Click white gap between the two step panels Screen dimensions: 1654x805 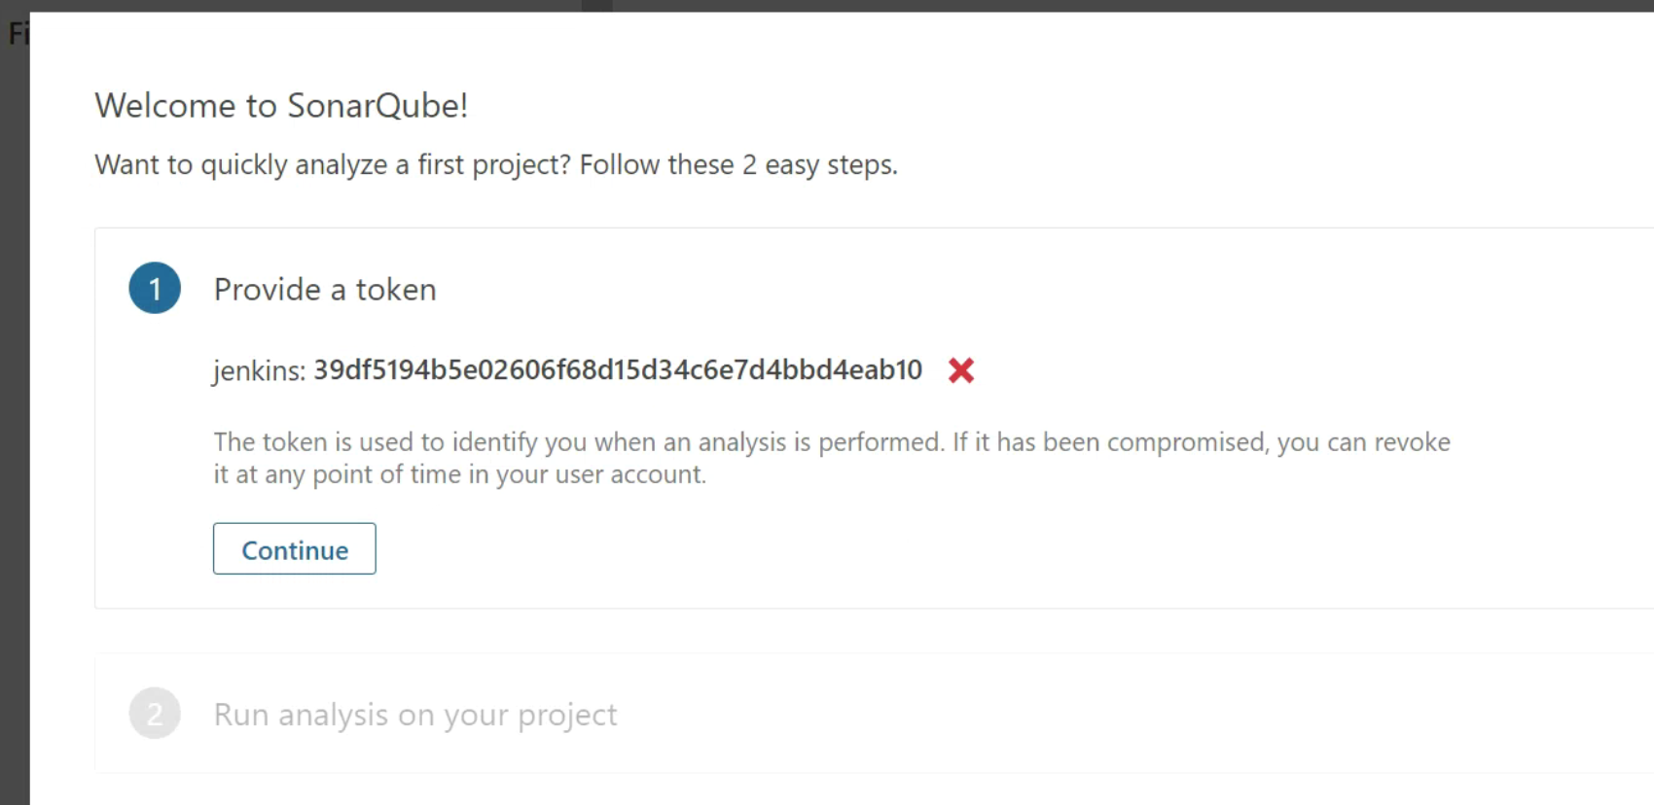coord(778,631)
